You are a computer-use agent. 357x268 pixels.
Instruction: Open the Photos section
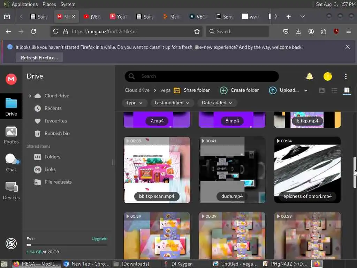click(11, 135)
